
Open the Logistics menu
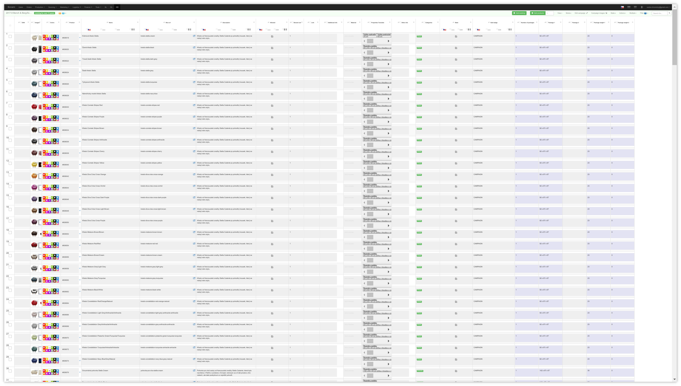tap(76, 7)
